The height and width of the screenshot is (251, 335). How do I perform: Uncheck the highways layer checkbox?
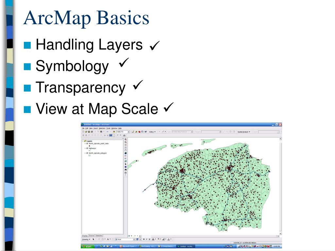point(87,148)
